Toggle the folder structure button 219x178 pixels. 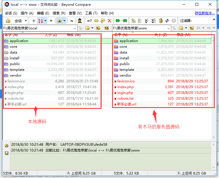pyautogui.click(x=59, y=21)
